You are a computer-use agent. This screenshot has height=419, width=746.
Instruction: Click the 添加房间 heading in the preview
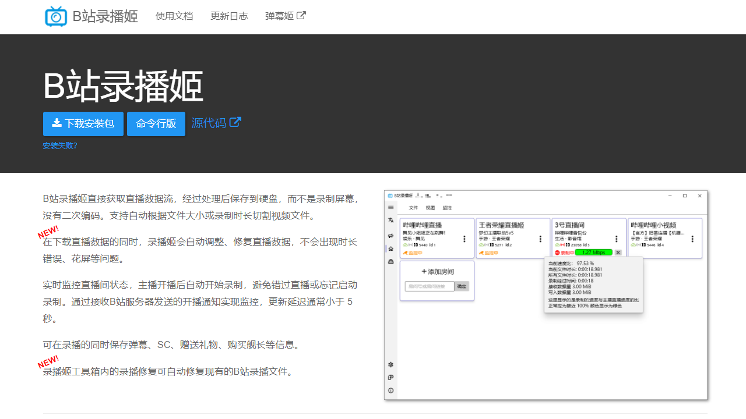pyautogui.click(x=437, y=272)
